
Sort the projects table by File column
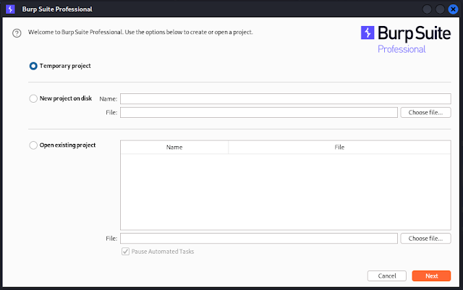pos(339,147)
